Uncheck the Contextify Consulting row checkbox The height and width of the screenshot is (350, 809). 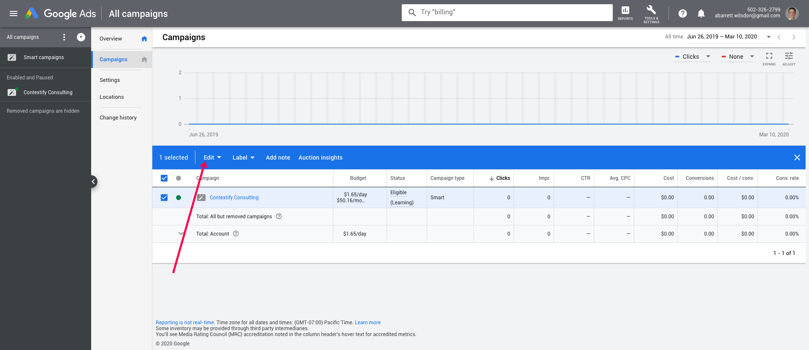point(164,198)
